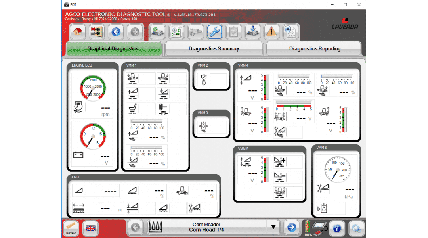
Task: Click the VMM 4 0-5 volt horizontal bar
Action: (294, 103)
